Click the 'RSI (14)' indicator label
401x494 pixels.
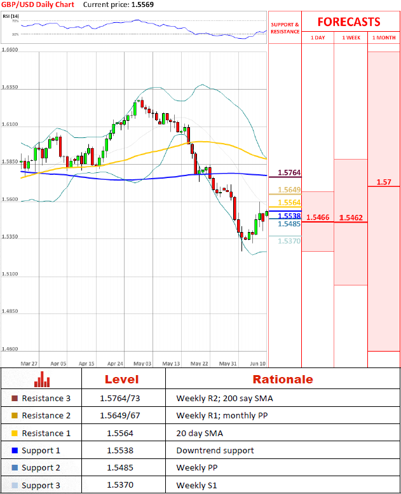11,16
